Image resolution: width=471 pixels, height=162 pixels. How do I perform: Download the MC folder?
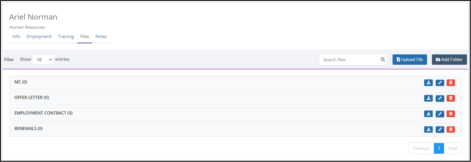428,83
